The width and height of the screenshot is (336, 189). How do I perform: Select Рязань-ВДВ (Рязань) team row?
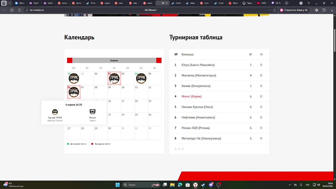[219, 128]
